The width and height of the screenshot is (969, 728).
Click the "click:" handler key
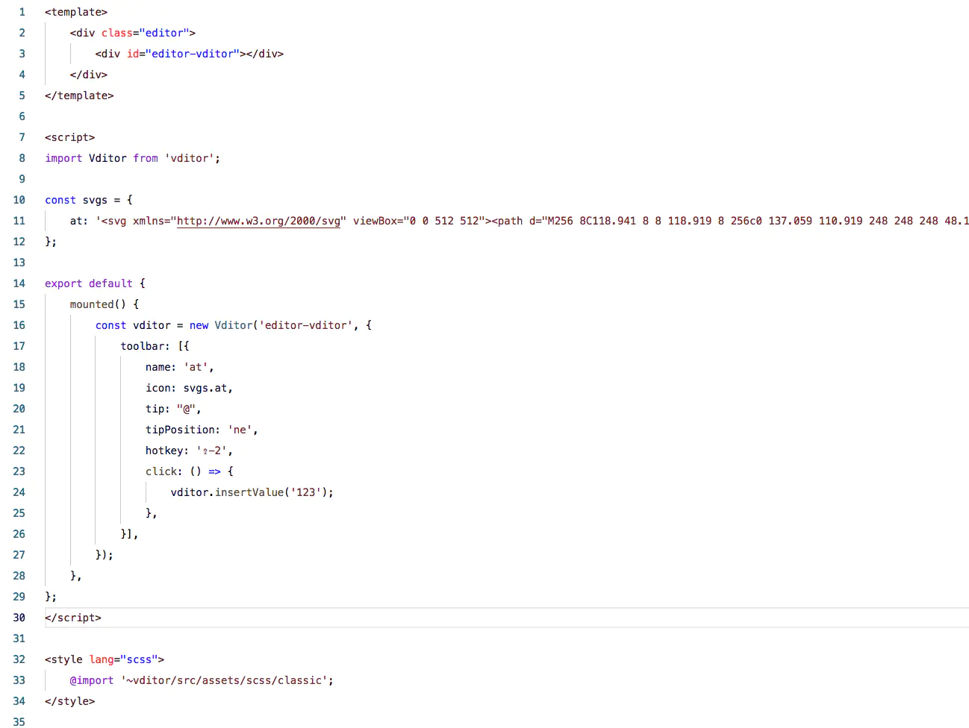click(164, 471)
